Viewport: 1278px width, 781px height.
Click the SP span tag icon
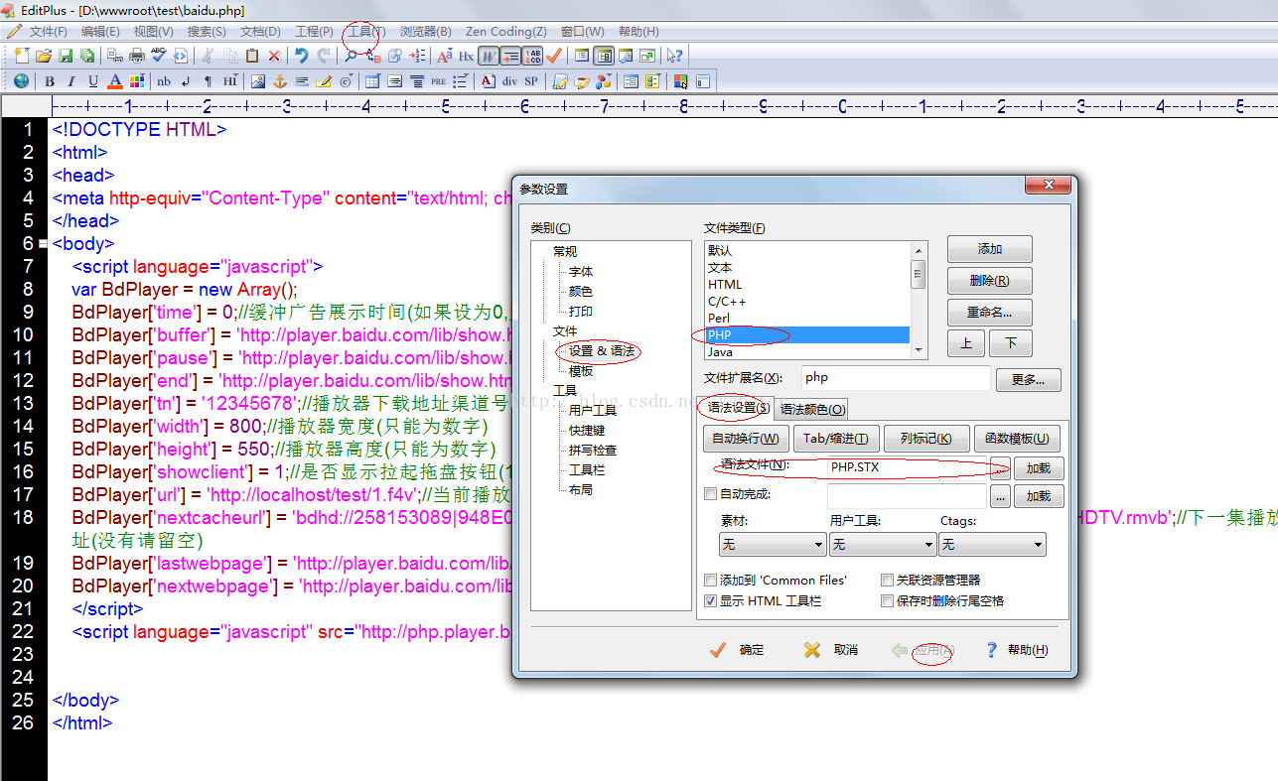(531, 80)
